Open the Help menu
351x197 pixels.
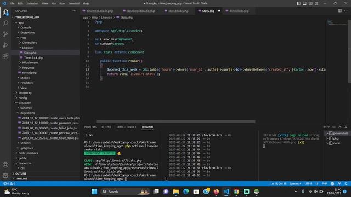[86, 3]
